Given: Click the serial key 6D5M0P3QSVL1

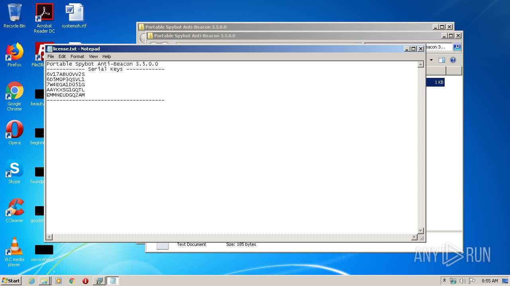Looking at the screenshot, I should click(66, 79).
